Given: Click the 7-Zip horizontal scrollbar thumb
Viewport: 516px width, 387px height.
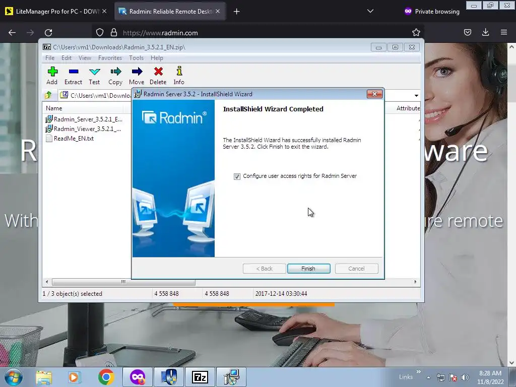Looking at the screenshot, I should [123, 282].
